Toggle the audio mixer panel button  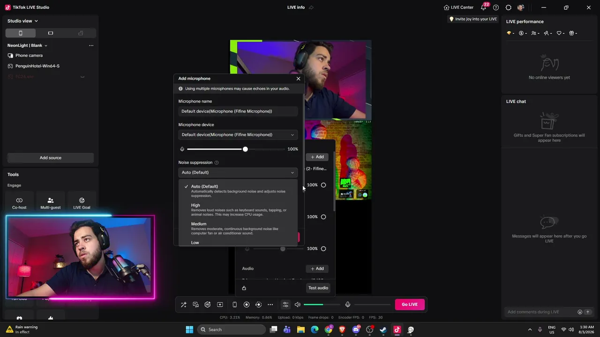(x=285, y=305)
